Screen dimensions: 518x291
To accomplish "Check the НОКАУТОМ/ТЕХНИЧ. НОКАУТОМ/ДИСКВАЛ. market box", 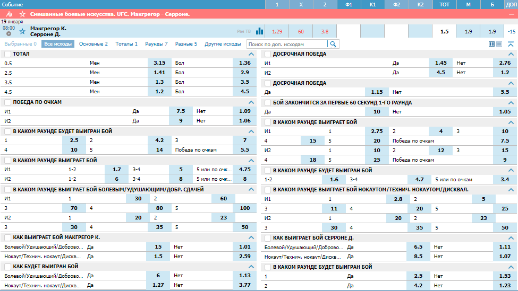I will (x=268, y=190).
